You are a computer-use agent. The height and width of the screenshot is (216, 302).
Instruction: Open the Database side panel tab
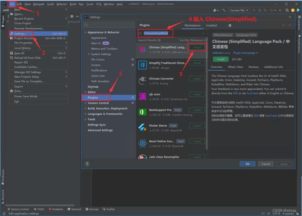pyautogui.click(x=299, y=23)
